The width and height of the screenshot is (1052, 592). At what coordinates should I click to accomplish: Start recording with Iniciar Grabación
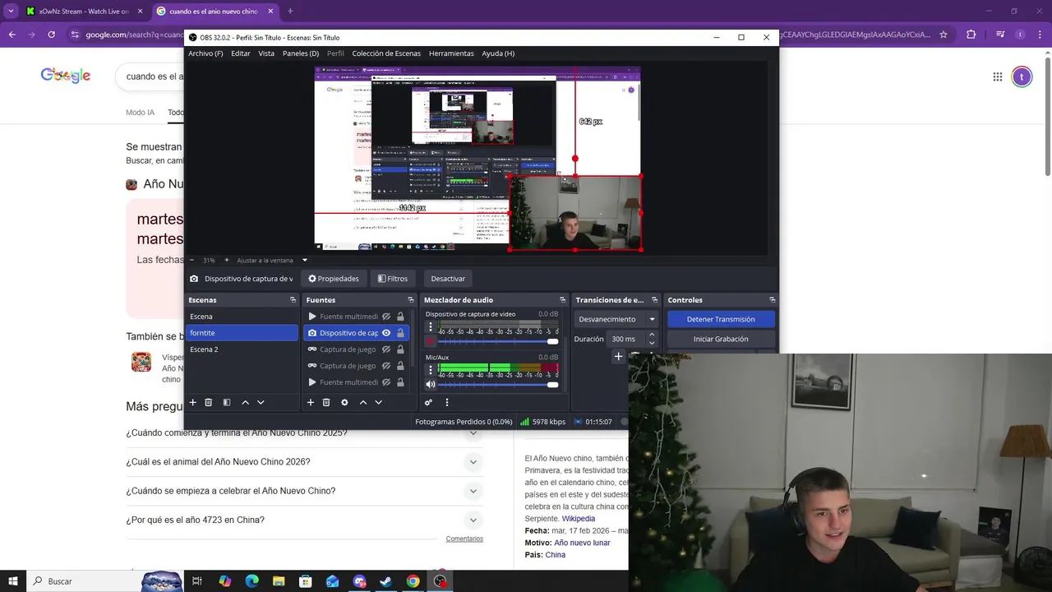tap(721, 339)
